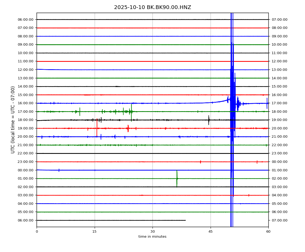Click the plot title "2025-10-10 BK.BK90.00.HNZ"
This screenshot has height=252, width=305.
(152, 7)
